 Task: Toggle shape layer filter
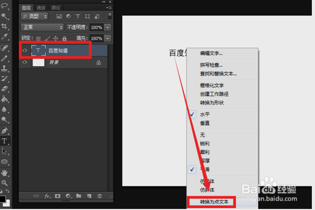point(87,16)
